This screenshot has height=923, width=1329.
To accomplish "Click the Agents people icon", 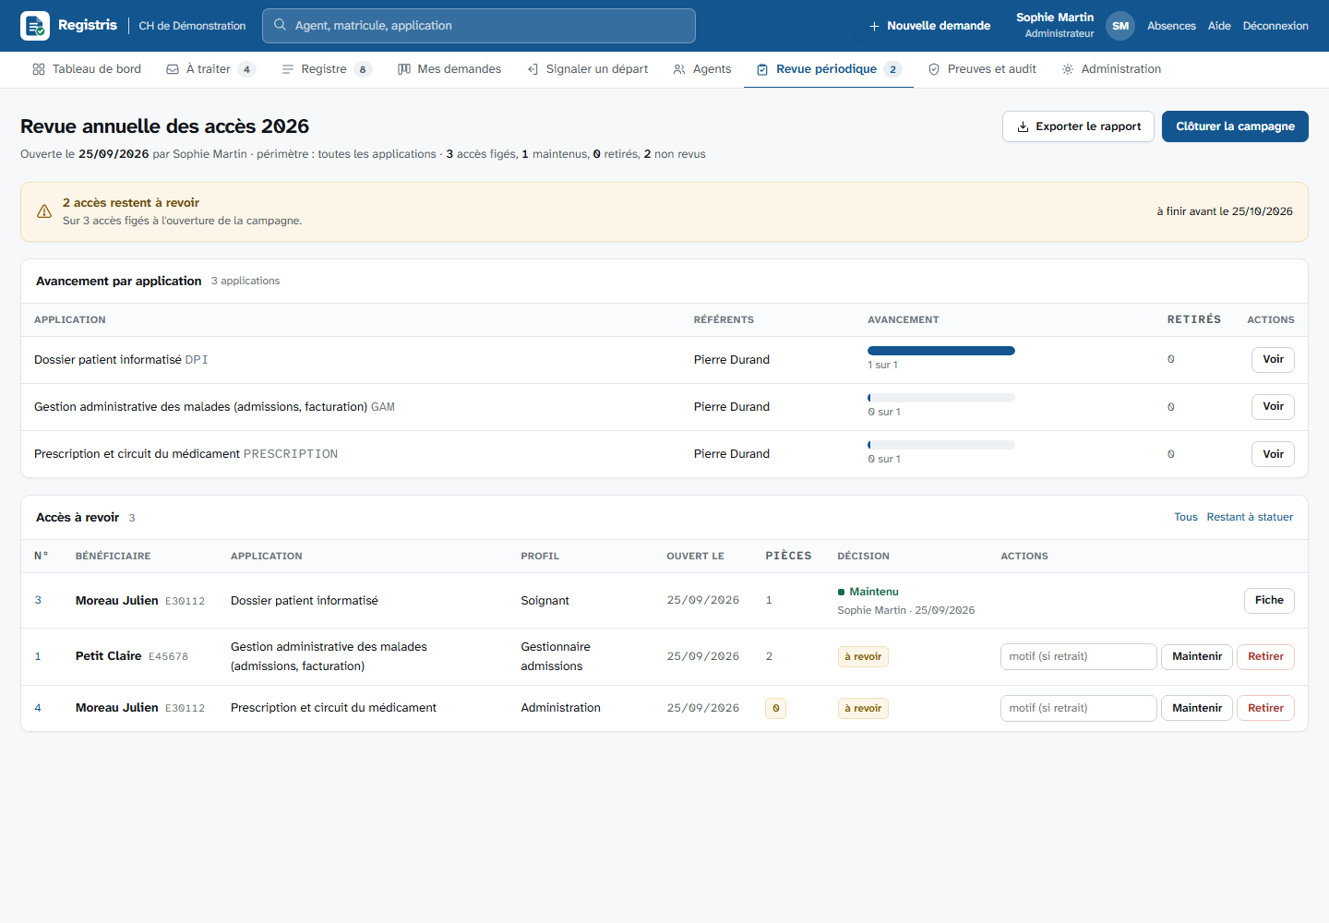I will click(x=679, y=69).
